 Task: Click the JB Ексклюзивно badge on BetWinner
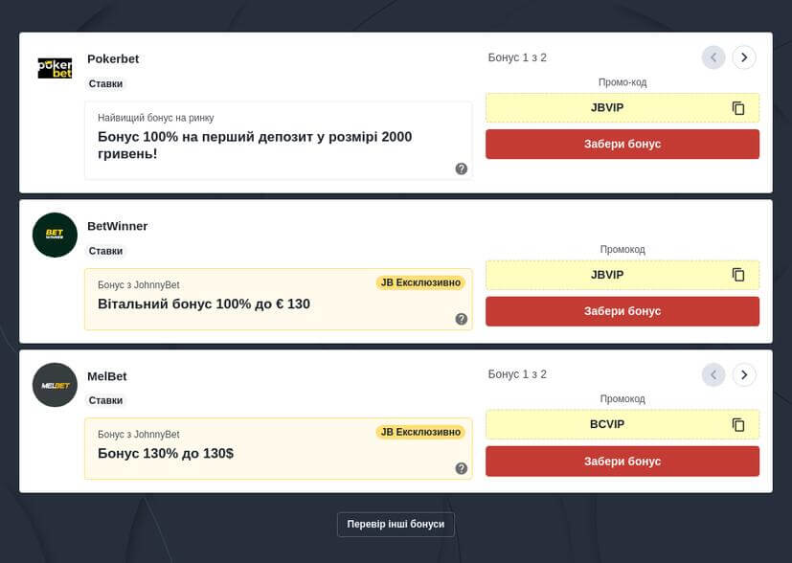[421, 282]
